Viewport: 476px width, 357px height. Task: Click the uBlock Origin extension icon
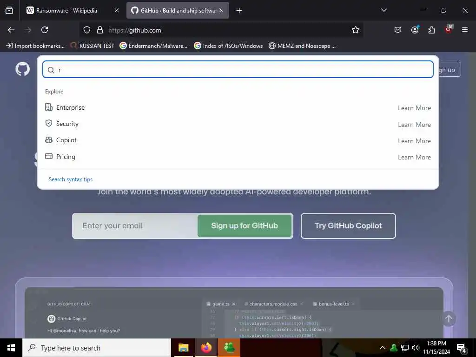click(x=449, y=29)
